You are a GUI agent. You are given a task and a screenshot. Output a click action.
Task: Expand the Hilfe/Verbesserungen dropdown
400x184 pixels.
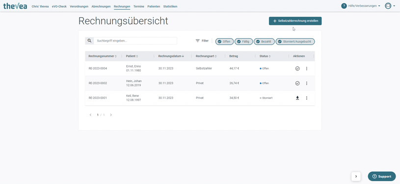[x=364, y=6]
